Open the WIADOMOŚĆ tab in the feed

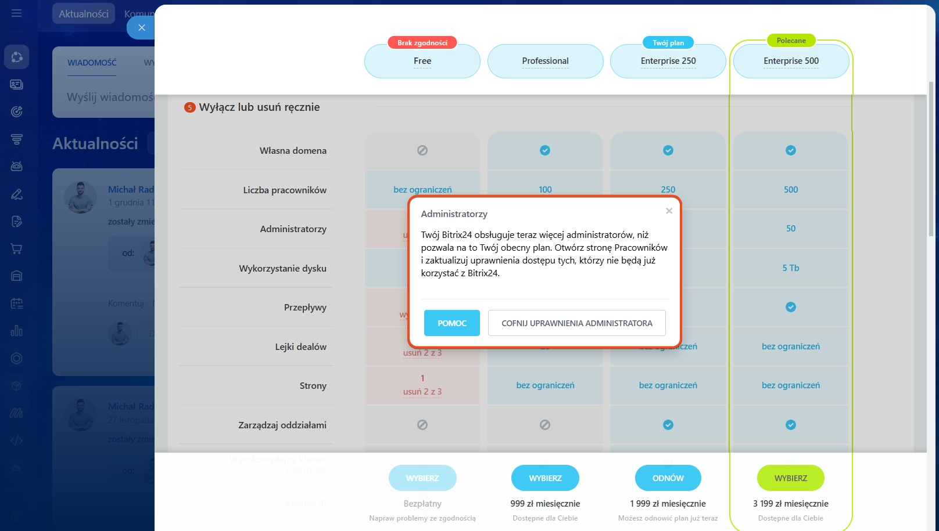click(92, 63)
